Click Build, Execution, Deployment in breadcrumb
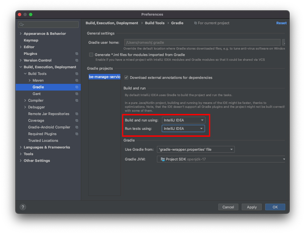This screenshot has width=305, height=234. pos(112,23)
